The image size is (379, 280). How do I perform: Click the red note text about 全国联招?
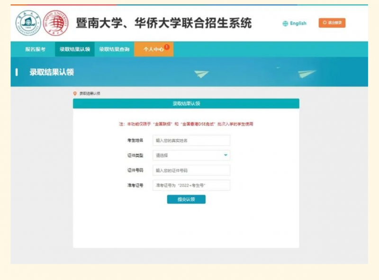[x=186, y=124]
